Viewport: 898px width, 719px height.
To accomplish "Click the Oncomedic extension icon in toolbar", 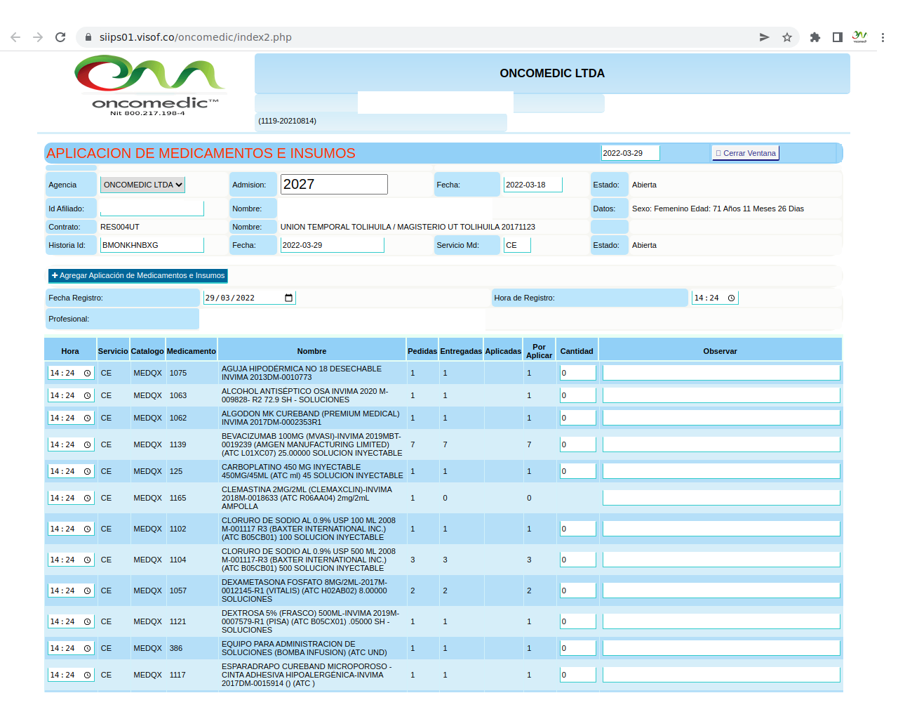I will [859, 37].
